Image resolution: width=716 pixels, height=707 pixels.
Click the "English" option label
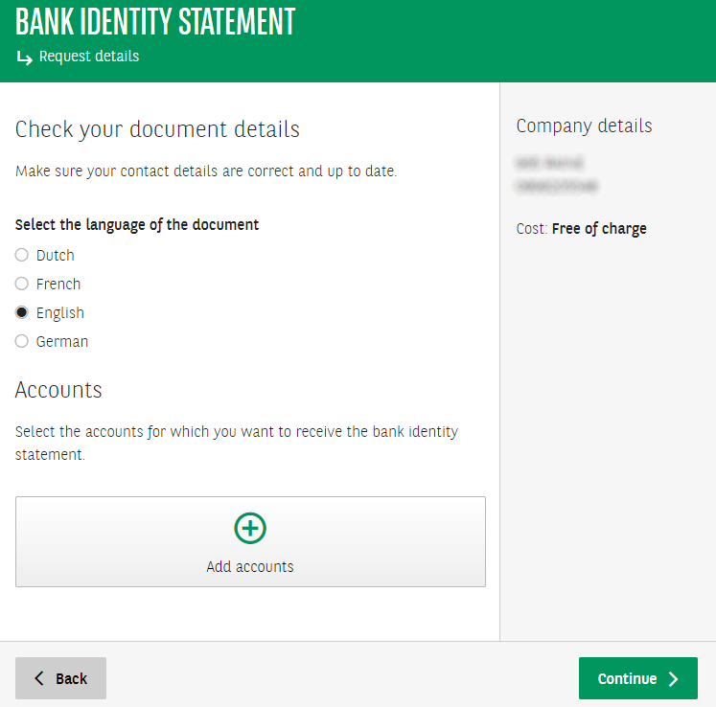60,313
